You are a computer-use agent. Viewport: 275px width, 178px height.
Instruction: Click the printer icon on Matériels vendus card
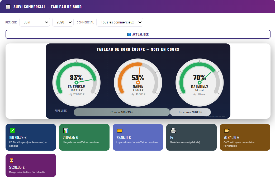(173, 131)
